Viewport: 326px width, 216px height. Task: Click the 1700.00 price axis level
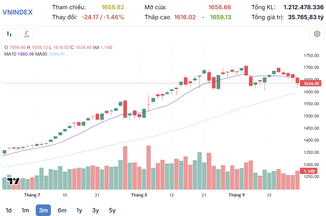point(311,67)
